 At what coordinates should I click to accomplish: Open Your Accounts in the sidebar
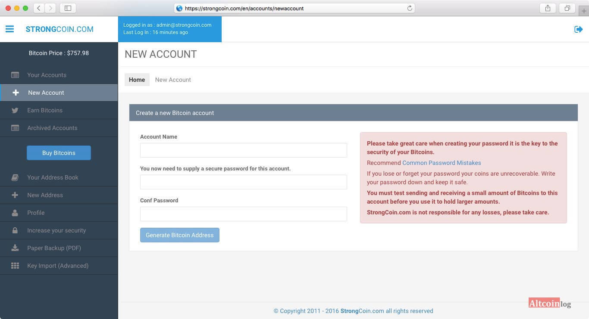(x=47, y=75)
